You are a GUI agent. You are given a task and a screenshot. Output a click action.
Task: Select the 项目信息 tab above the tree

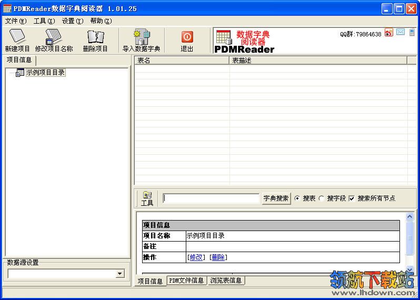pyautogui.click(x=19, y=60)
